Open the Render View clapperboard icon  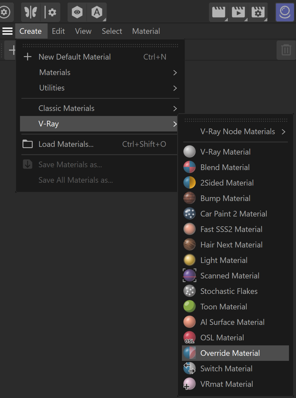pyautogui.click(x=219, y=12)
